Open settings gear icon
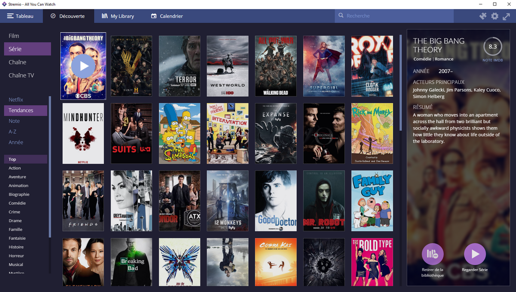 [494, 16]
